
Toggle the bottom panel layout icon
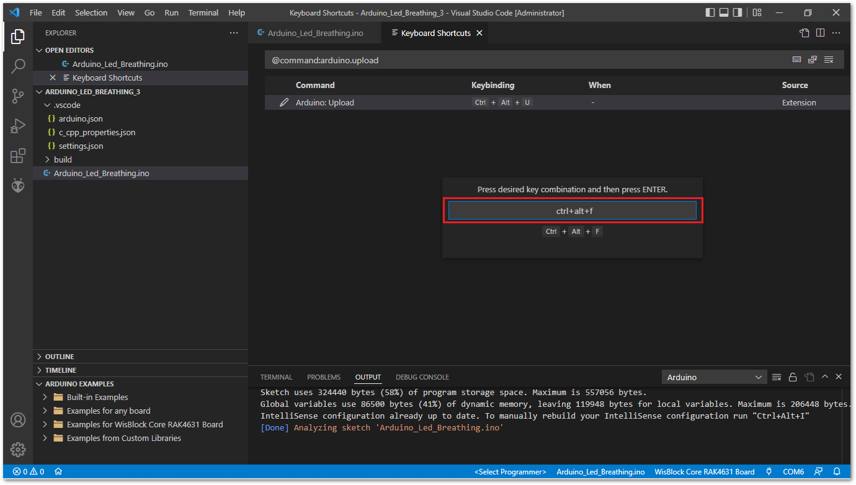724,12
